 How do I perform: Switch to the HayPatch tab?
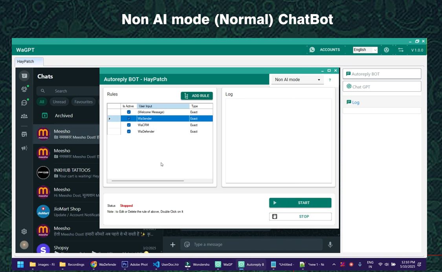[29, 62]
